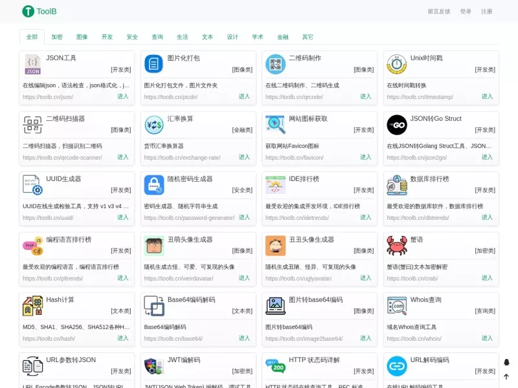Click the 编程语言排行榜 PHP/JS icon
The width and height of the screenshot is (518, 388).
[x=33, y=246]
